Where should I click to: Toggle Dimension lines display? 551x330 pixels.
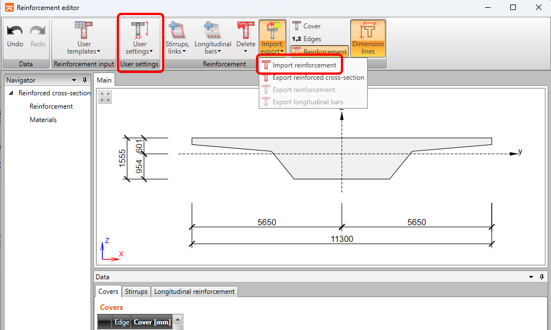368,38
